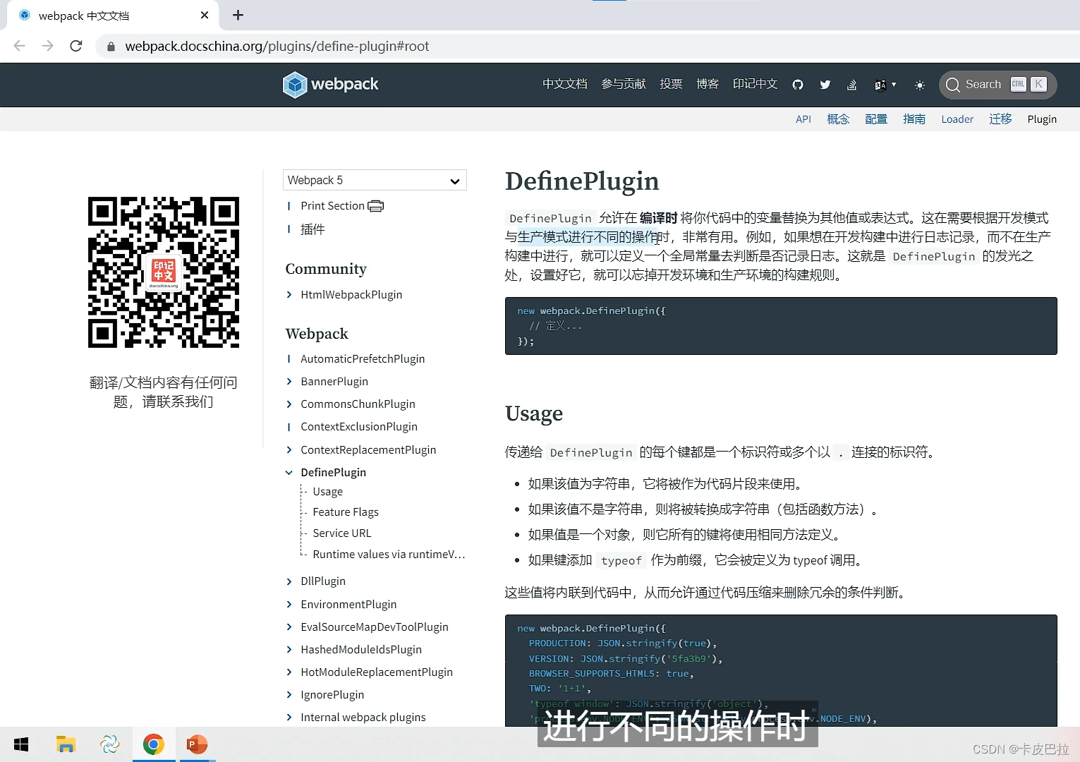This screenshot has width=1080, height=762.
Task: Switch to the 指南 section tab
Action: pos(914,119)
